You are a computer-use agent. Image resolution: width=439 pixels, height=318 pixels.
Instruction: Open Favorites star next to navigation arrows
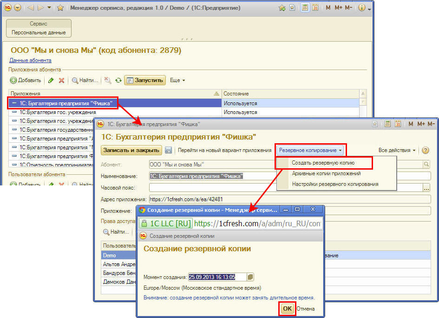(60, 8)
